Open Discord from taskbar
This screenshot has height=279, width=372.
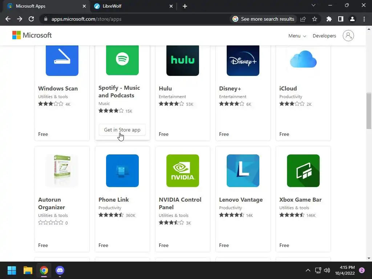[x=60, y=270]
